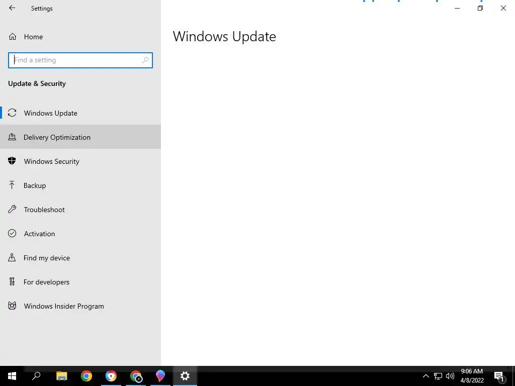Open Windows Security page
The image size is (515, 386).
80,161
